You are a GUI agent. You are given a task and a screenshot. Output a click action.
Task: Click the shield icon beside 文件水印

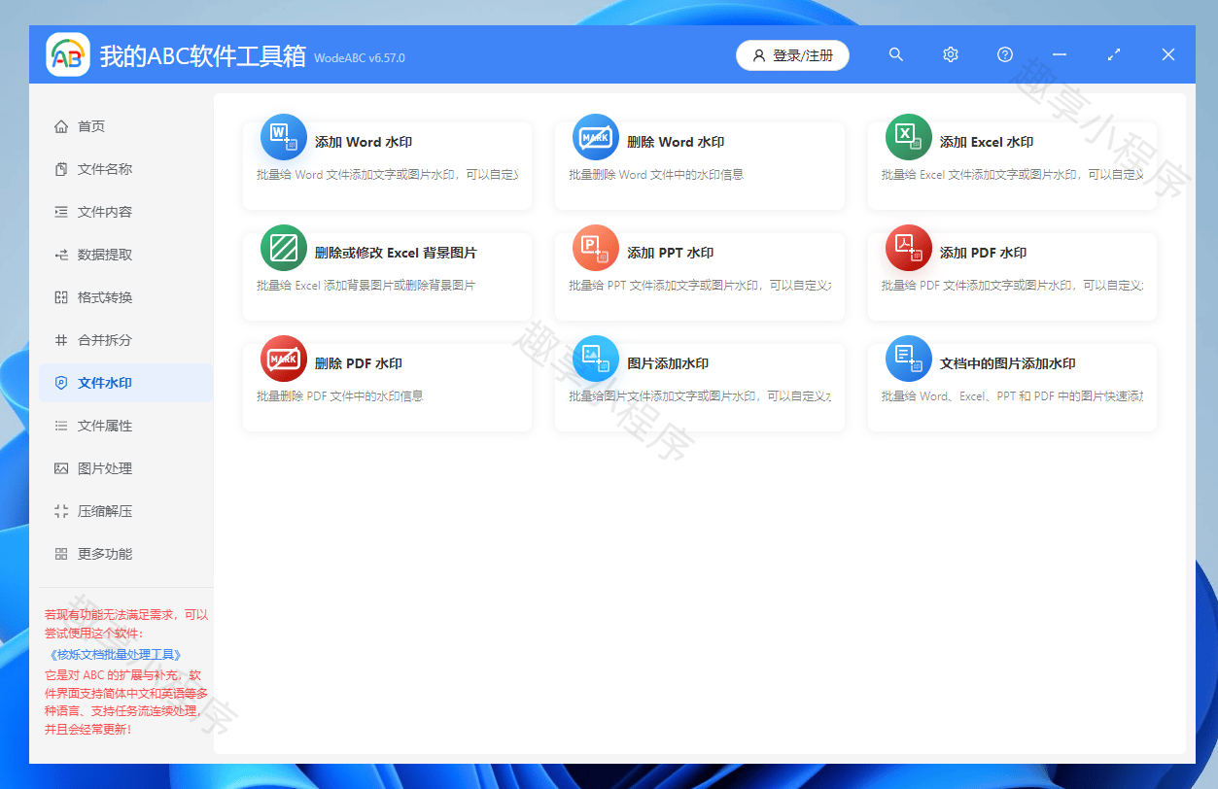61,383
